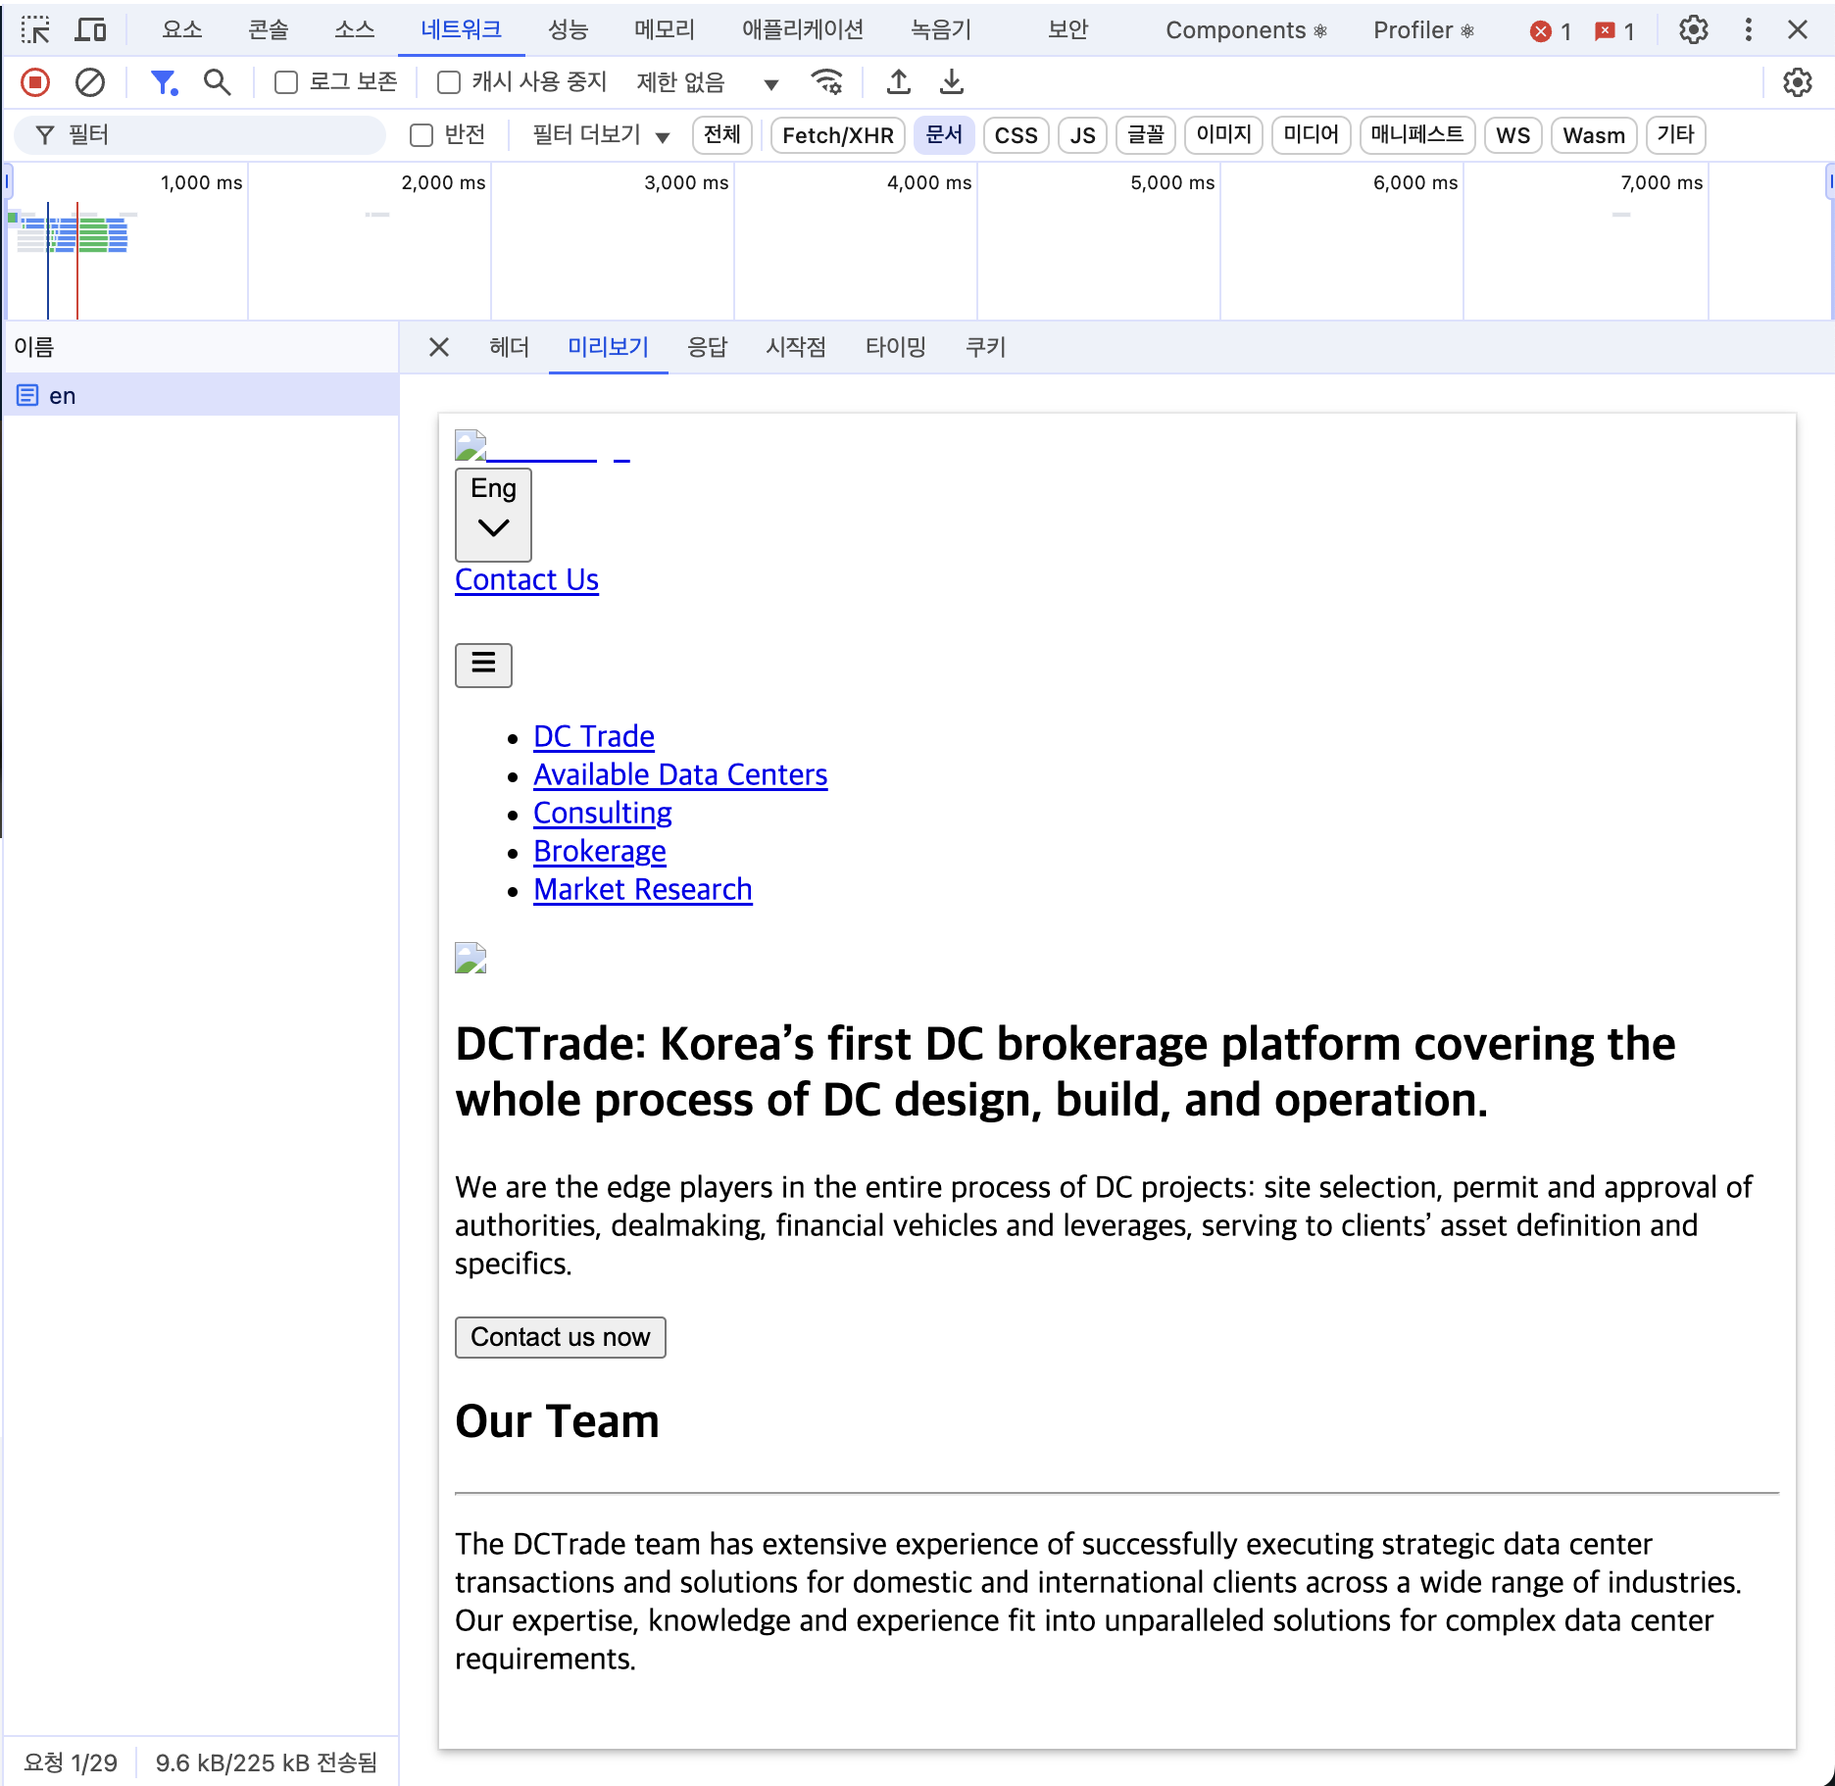Image resolution: width=1835 pixels, height=1786 pixels.
Task: Open the network search magnifier
Action: 217,82
